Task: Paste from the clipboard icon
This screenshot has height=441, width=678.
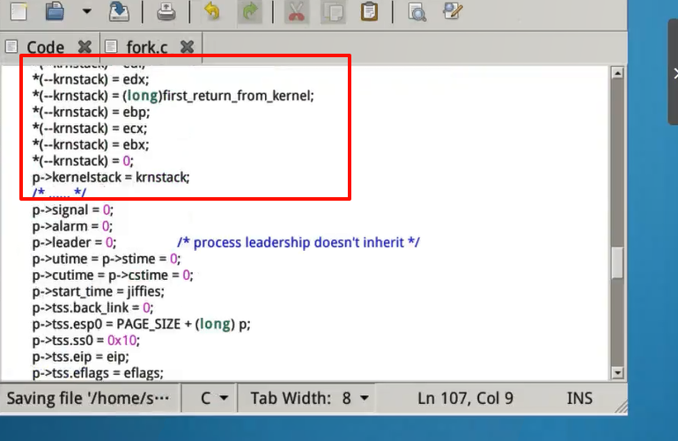Action: click(x=370, y=11)
